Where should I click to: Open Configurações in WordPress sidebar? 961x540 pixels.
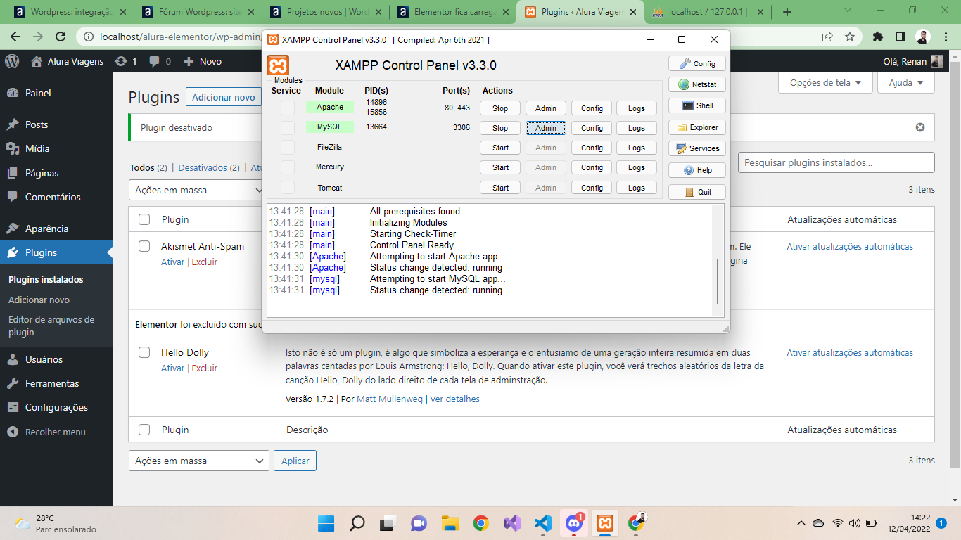pos(56,407)
